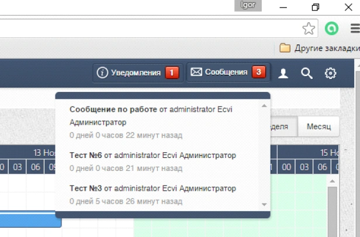Switch calendar view to Месяц
360x237 pixels.
click(x=319, y=126)
